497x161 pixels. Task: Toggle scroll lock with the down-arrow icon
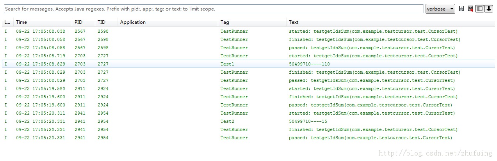click(x=488, y=9)
